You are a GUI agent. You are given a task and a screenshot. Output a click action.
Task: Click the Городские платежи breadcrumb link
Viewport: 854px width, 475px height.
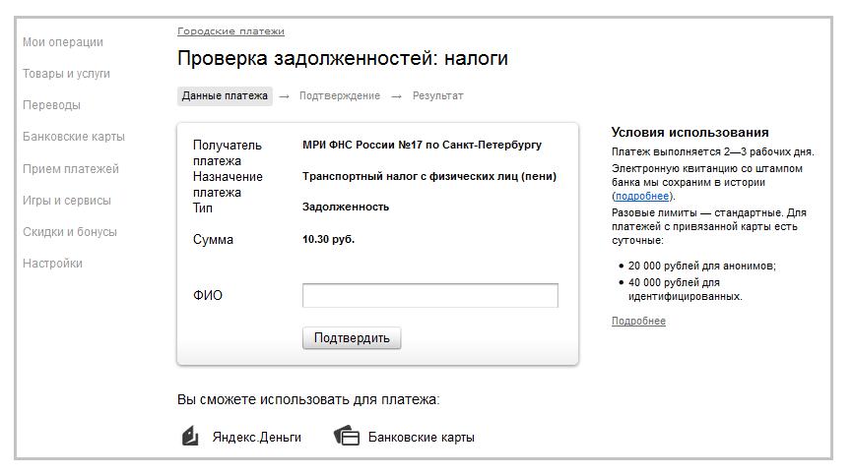(x=230, y=31)
